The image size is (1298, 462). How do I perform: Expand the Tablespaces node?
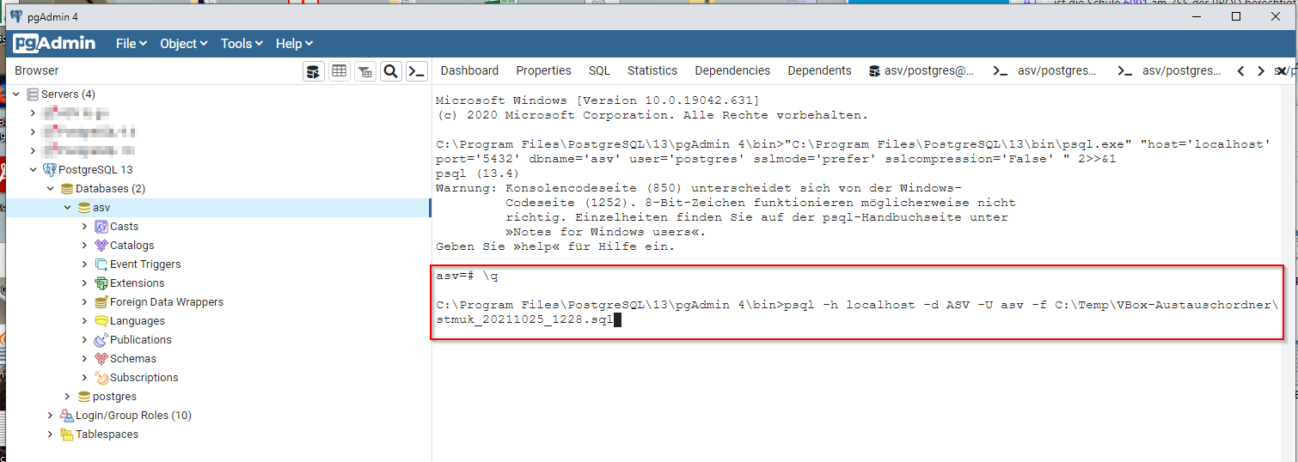pos(50,434)
